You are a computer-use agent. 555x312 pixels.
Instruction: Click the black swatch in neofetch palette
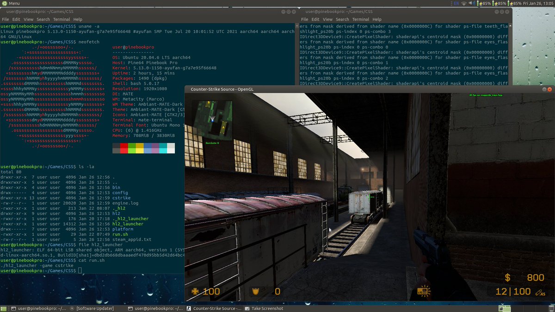117,148
